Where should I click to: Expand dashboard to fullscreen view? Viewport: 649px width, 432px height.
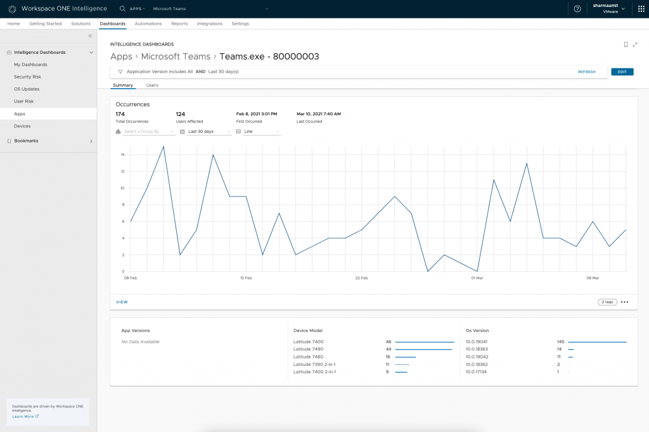point(635,44)
